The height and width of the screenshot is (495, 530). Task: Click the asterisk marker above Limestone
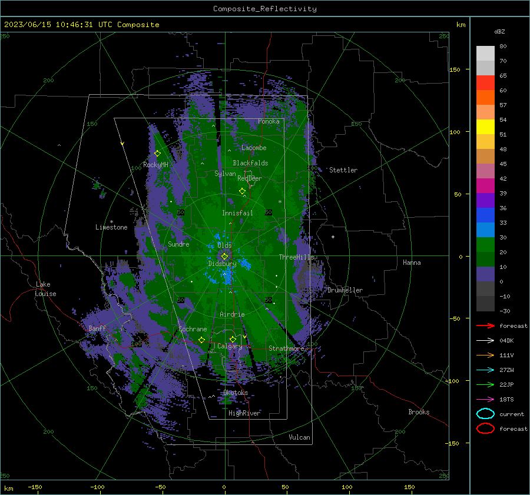tap(111, 222)
